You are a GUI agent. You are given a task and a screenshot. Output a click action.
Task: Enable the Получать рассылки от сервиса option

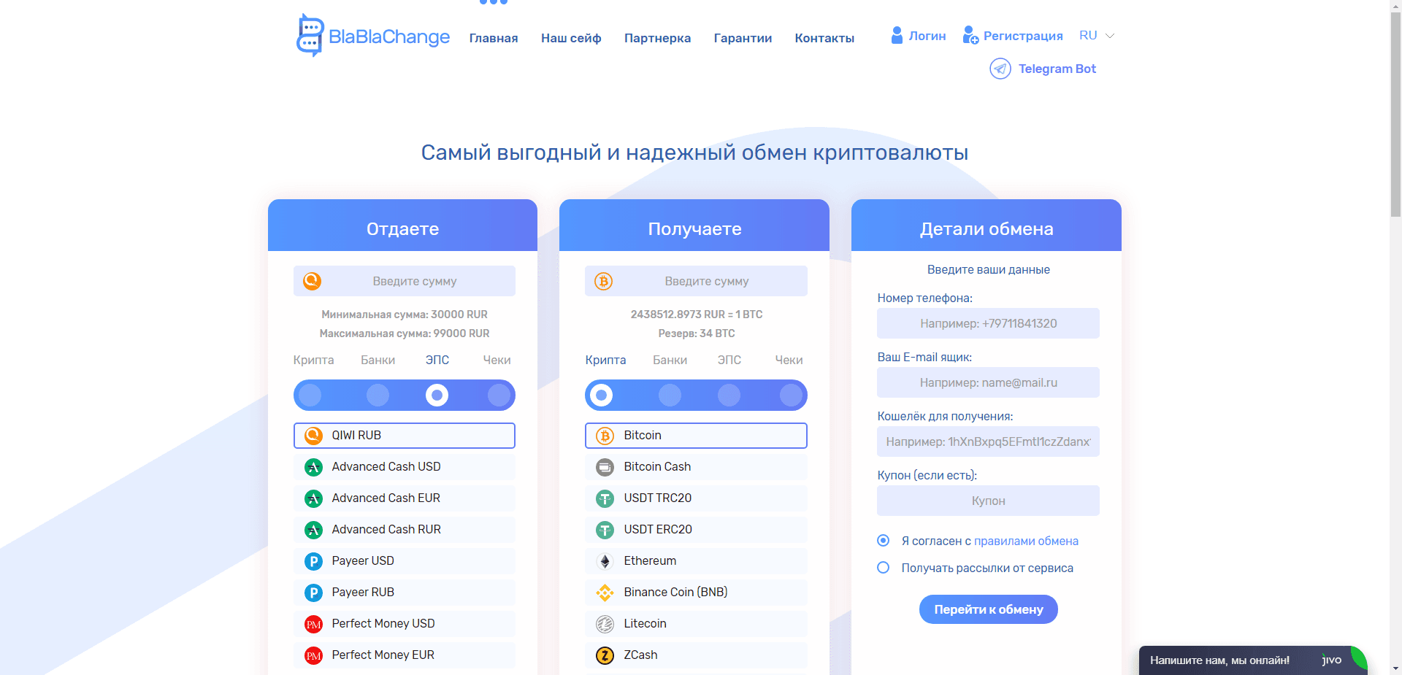(x=883, y=567)
